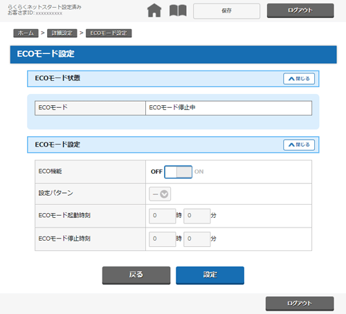The height and width of the screenshot is (314, 346).
Task: Click ECOモード停止時刻 minute field
Action: coord(197,239)
